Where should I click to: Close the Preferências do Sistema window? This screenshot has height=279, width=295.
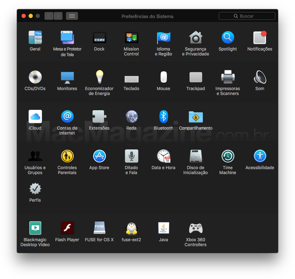click(x=24, y=16)
